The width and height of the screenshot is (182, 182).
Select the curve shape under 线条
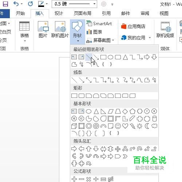tap(139, 80)
